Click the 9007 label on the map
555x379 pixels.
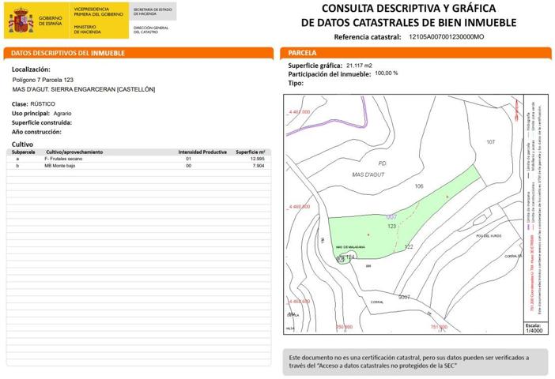pos(404,298)
